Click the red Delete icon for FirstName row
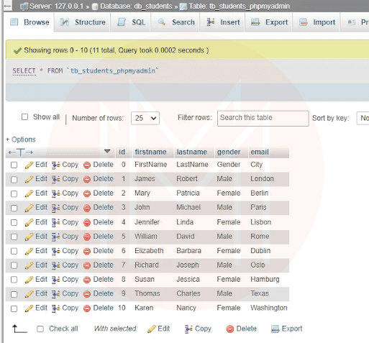Viewport: 369px width, 343px height. tap(87, 165)
